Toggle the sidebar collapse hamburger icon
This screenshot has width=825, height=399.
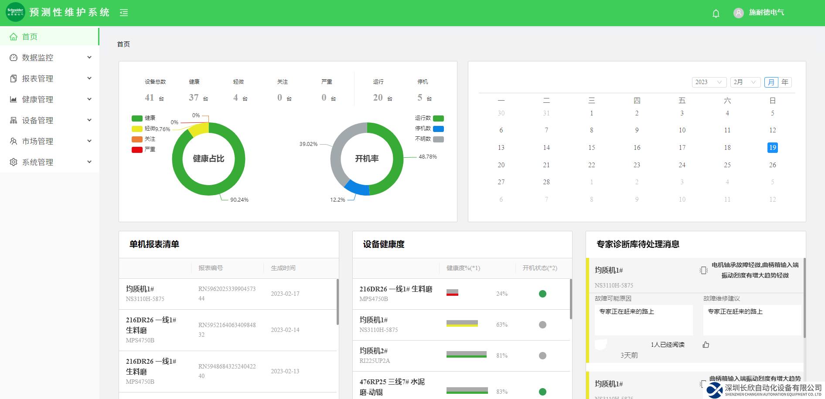tap(124, 13)
